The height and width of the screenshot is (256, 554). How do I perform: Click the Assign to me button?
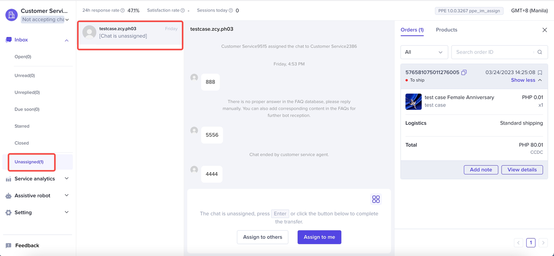pyautogui.click(x=319, y=237)
